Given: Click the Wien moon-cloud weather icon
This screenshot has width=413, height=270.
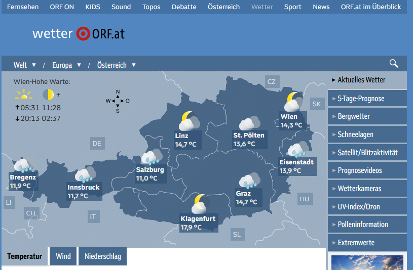Looking at the screenshot, I should tap(294, 102).
